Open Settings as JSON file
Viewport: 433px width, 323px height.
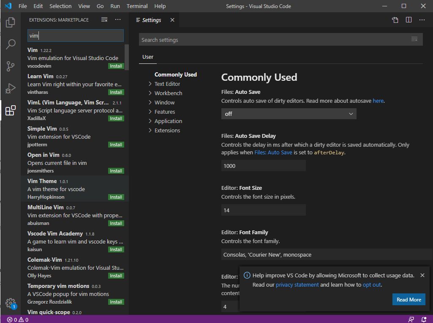click(x=395, y=20)
